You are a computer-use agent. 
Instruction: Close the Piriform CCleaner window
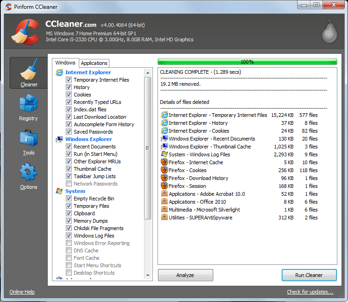[334, 5]
